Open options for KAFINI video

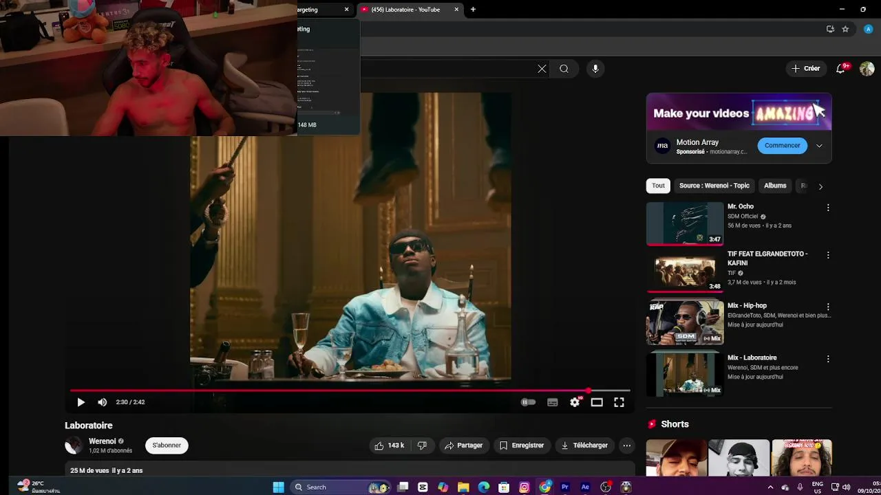pyautogui.click(x=828, y=255)
